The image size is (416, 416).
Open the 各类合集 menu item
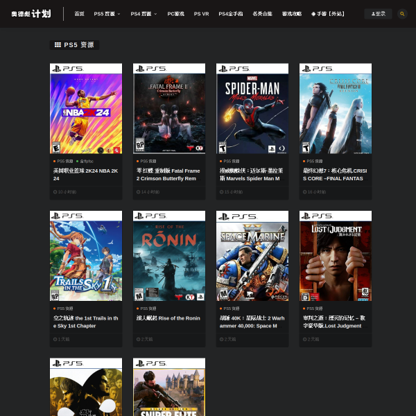point(262,14)
